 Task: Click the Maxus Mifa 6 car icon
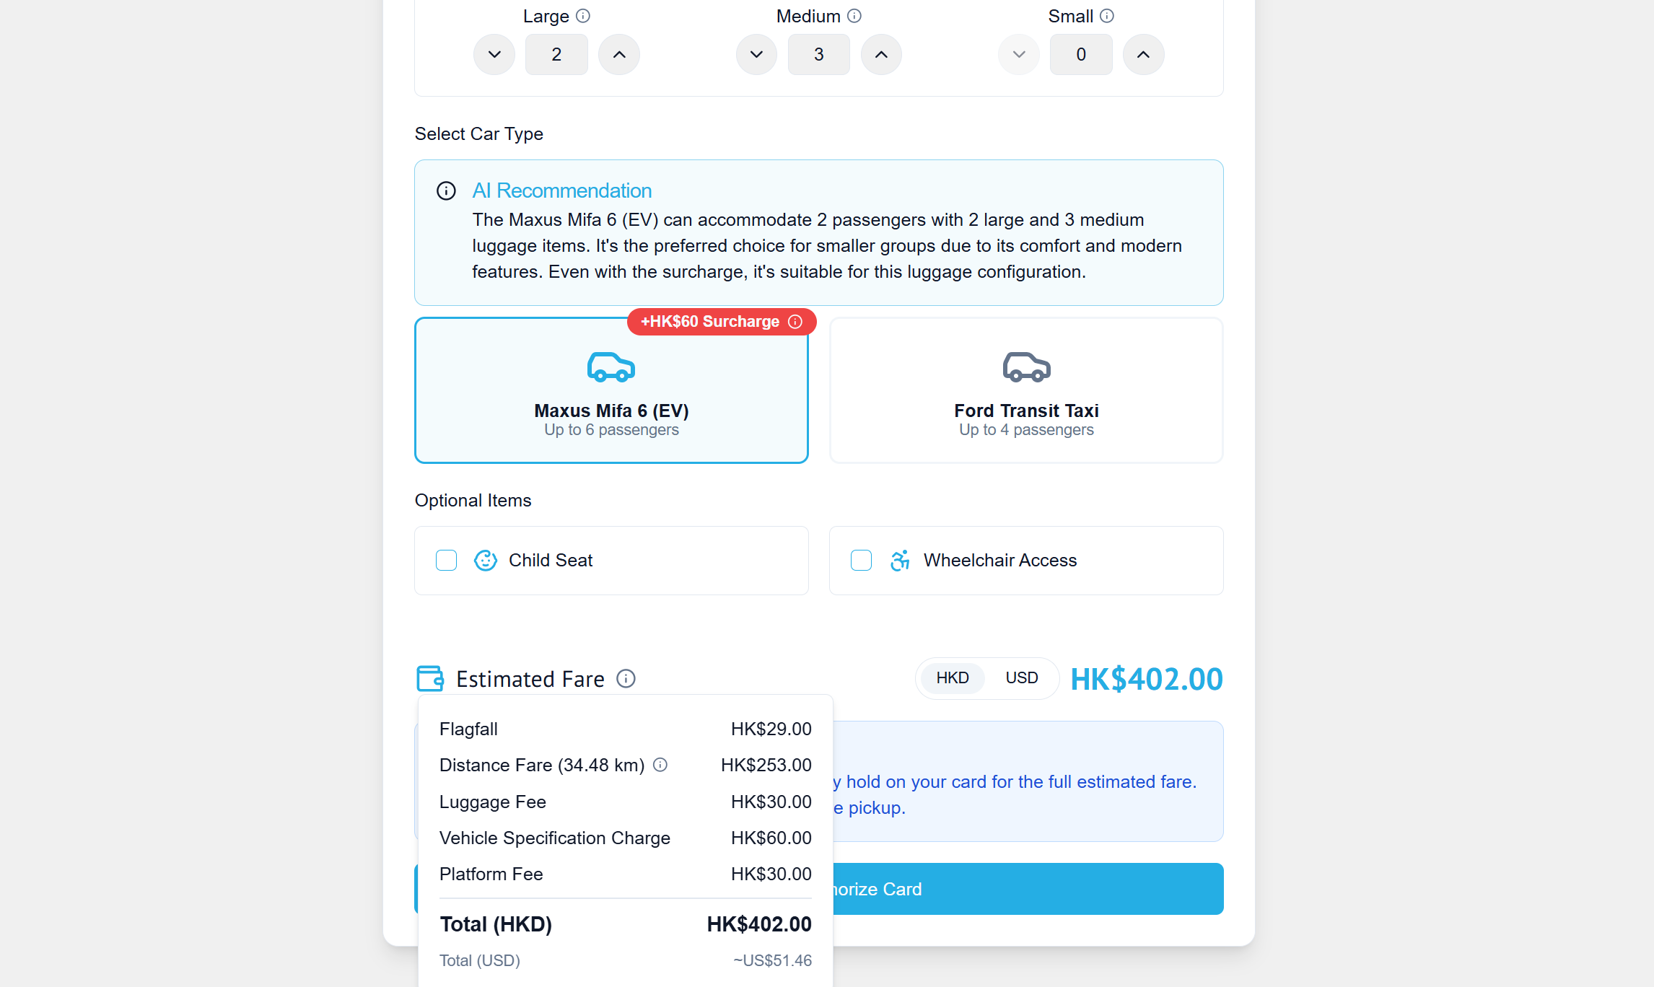click(x=611, y=367)
